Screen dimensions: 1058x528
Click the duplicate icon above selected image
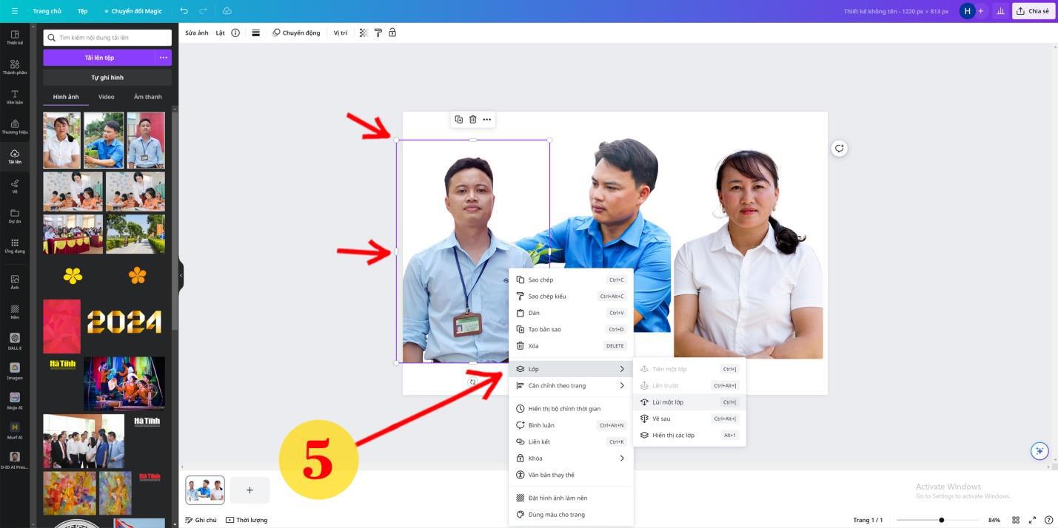tap(458, 119)
